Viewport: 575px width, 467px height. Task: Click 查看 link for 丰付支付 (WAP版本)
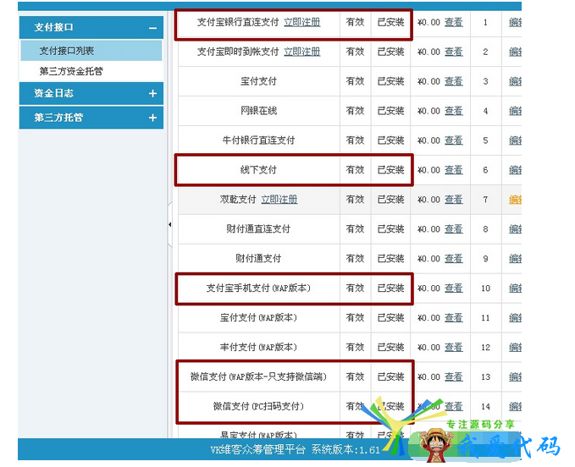click(x=454, y=347)
